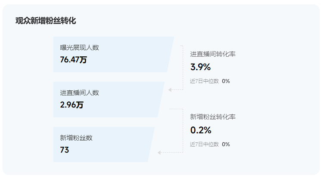321x178 pixels.
Task: Click the arrow pointing to 新增粉丝数
Action: pyautogui.click(x=159, y=153)
